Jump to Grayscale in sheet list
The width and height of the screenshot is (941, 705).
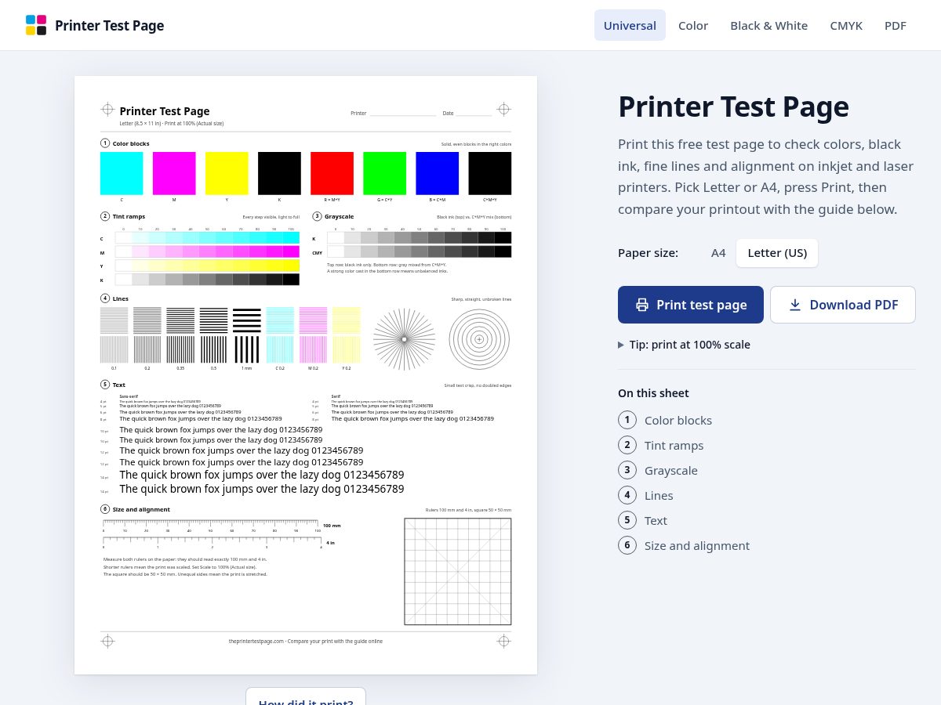[671, 470]
